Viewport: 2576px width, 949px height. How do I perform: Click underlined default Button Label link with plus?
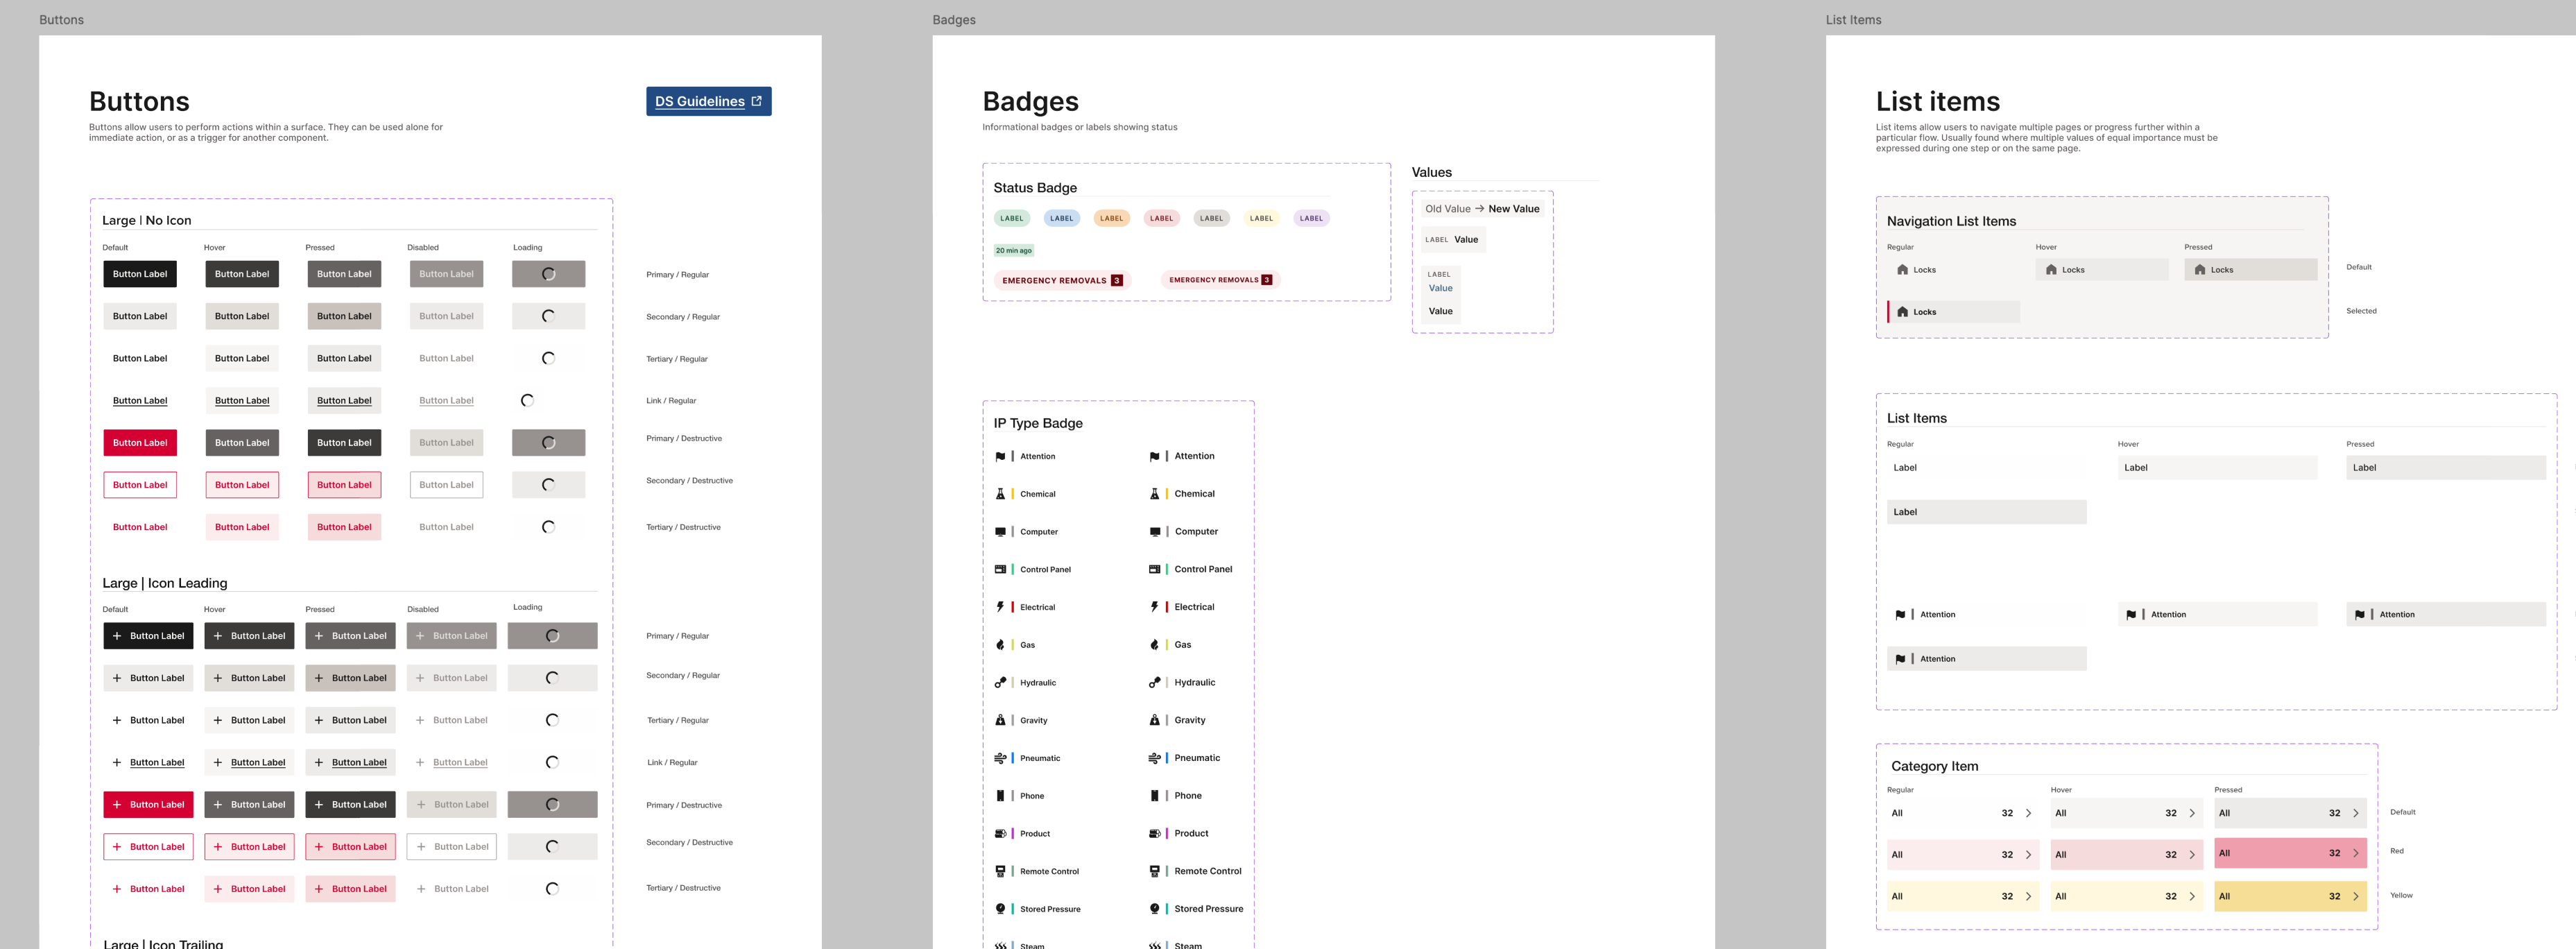click(x=157, y=763)
